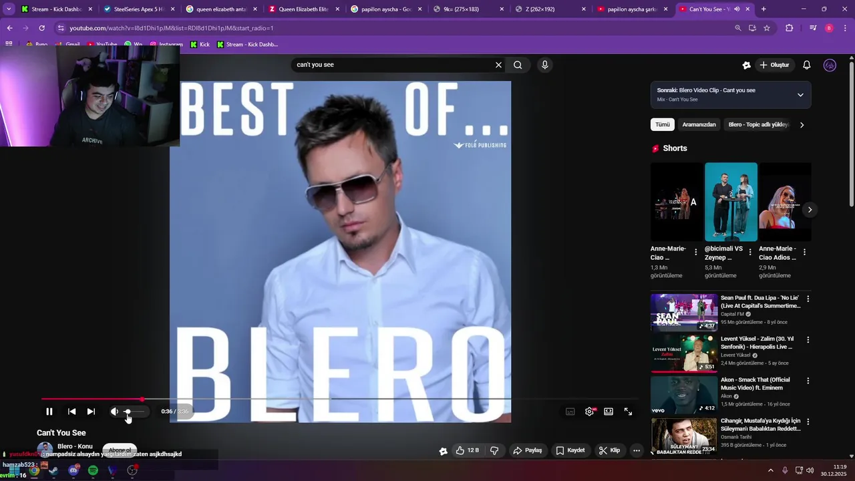Open a new browser tab

(763, 9)
